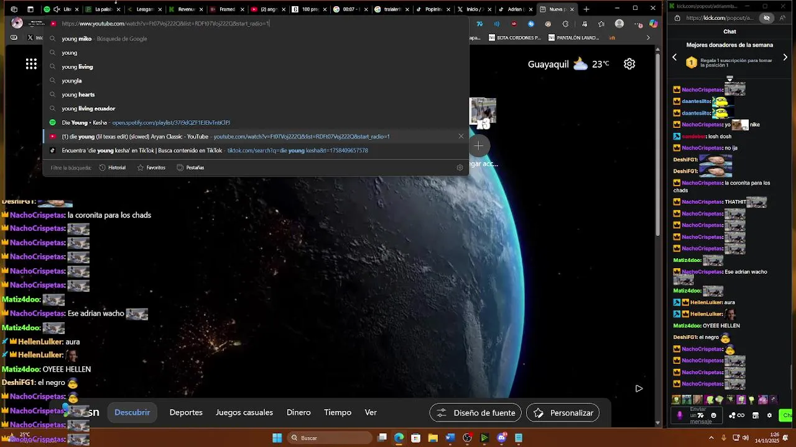
Task: Open the apps grid launcher icon
Action: [31, 64]
